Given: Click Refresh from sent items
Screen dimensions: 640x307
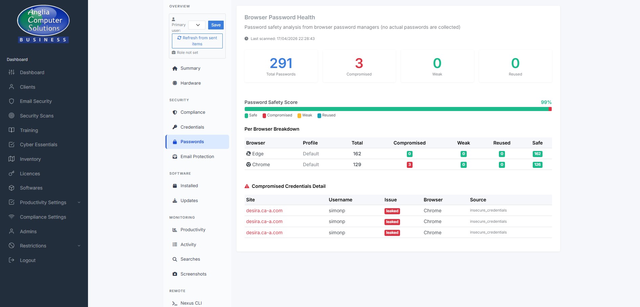Looking at the screenshot, I should pyautogui.click(x=197, y=41).
